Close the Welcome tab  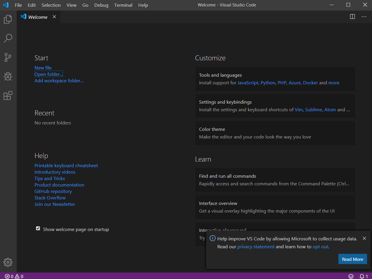(54, 17)
